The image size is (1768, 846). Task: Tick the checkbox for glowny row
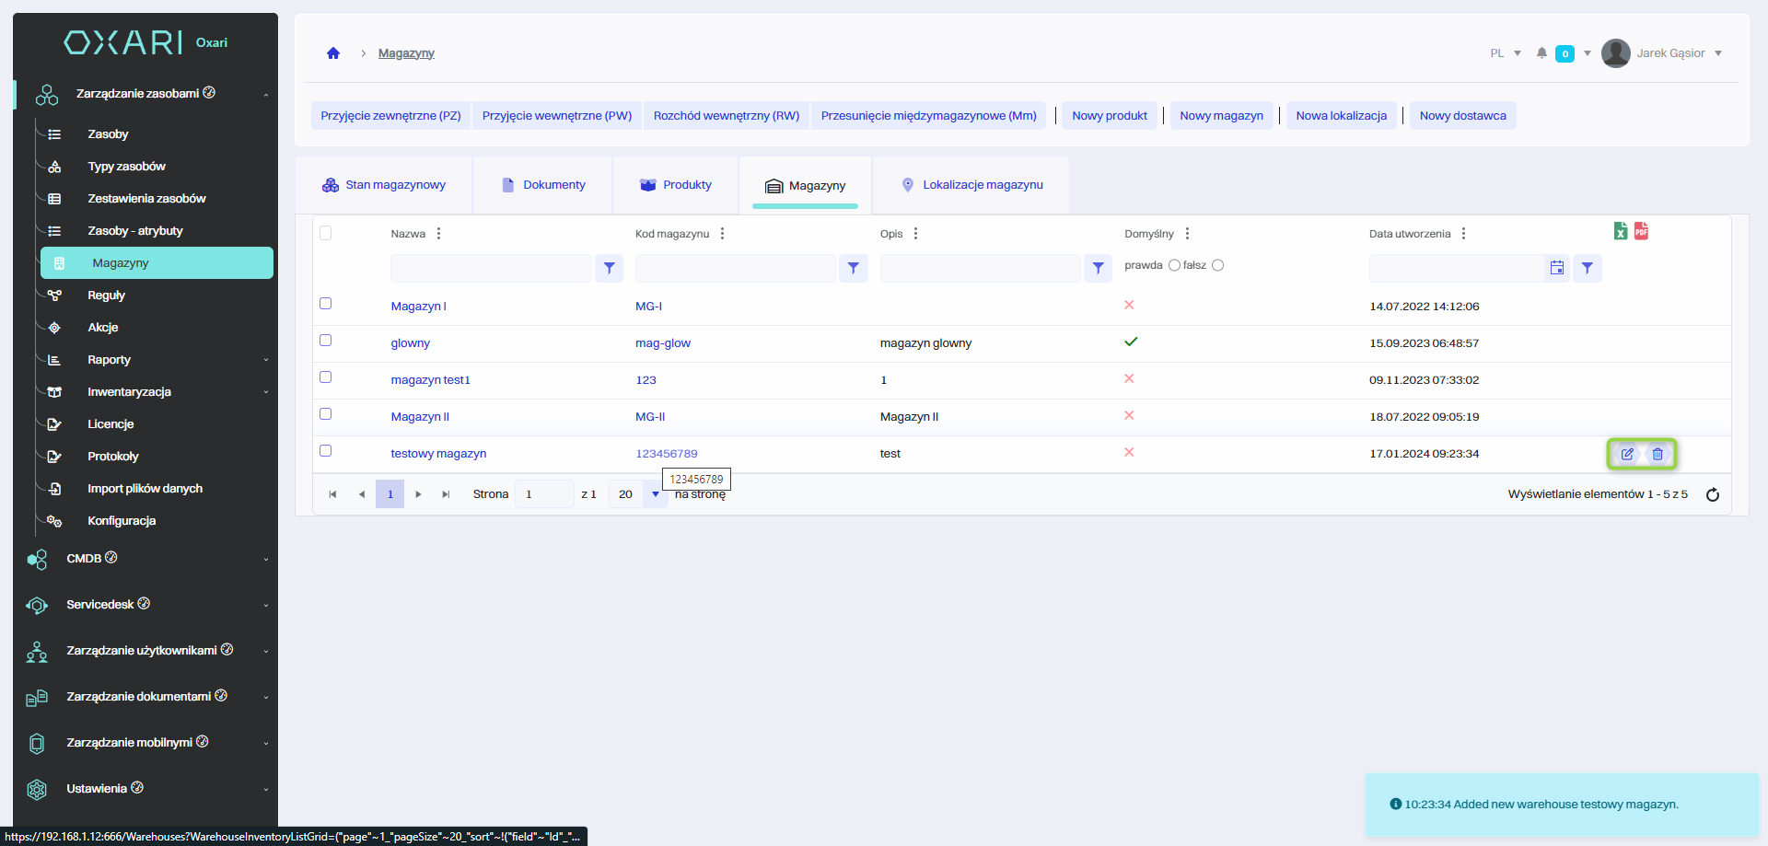pyautogui.click(x=325, y=341)
